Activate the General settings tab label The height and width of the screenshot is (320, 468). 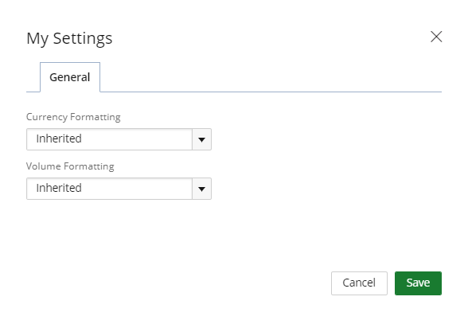[70, 77]
